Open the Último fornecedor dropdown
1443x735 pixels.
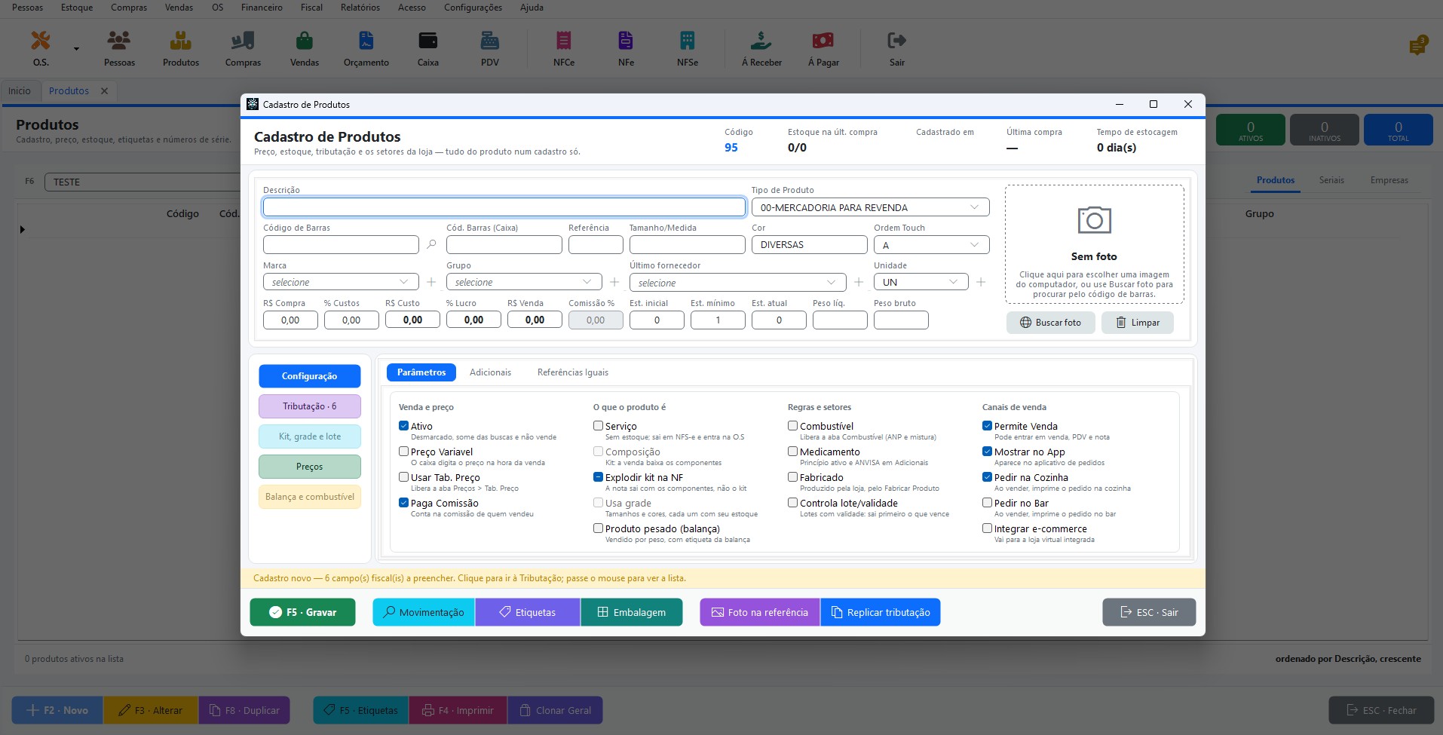[x=737, y=283]
